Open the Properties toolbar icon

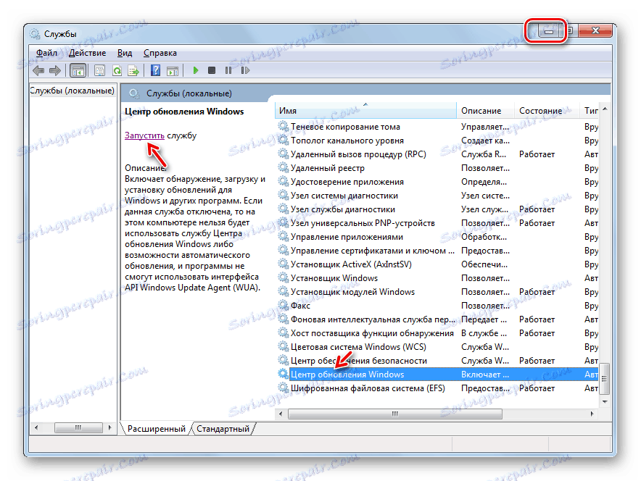click(x=100, y=71)
